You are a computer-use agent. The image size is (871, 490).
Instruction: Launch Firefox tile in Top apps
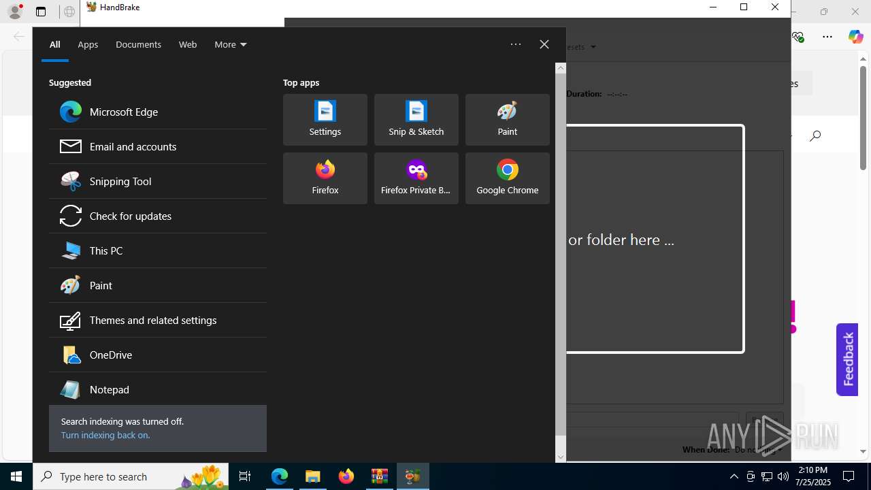[x=325, y=178]
